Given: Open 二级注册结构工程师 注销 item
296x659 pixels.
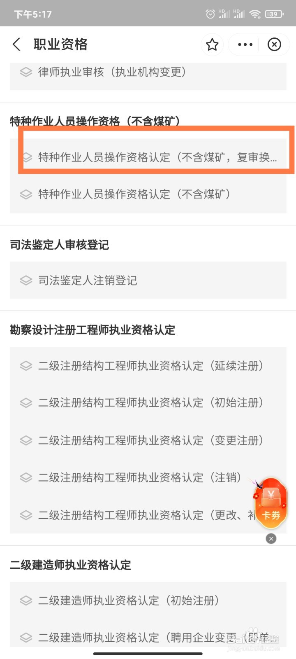Looking at the screenshot, I should 148,477.
